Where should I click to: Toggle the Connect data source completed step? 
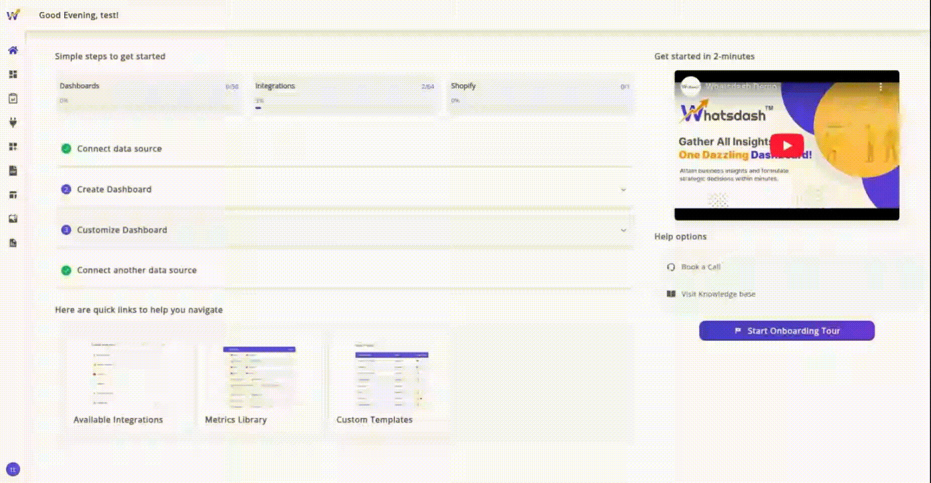coord(119,149)
